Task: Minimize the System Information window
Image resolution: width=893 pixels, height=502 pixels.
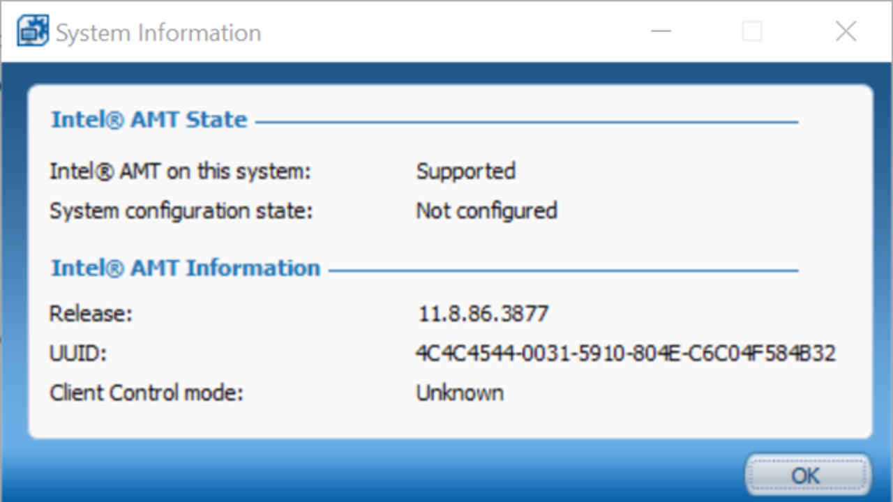Action: pos(661,31)
